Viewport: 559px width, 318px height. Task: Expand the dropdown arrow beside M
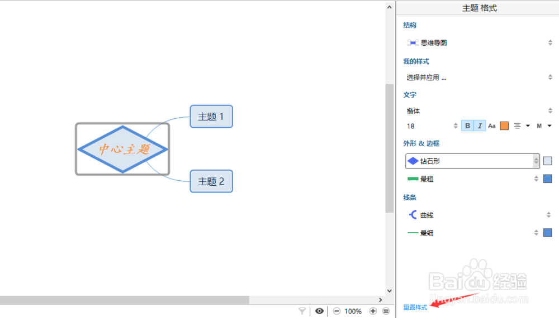pyautogui.click(x=549, y=126)
